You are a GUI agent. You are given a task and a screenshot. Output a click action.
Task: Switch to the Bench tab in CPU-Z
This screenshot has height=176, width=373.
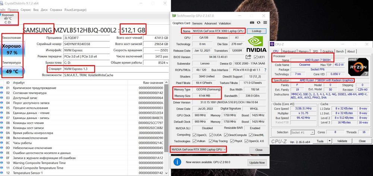340,51
